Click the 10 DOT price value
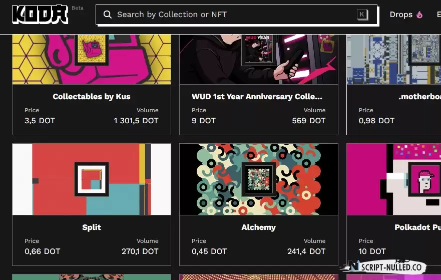Image resolution: width=441 pixels, height=280 pixels. click(x=372, y=251)
